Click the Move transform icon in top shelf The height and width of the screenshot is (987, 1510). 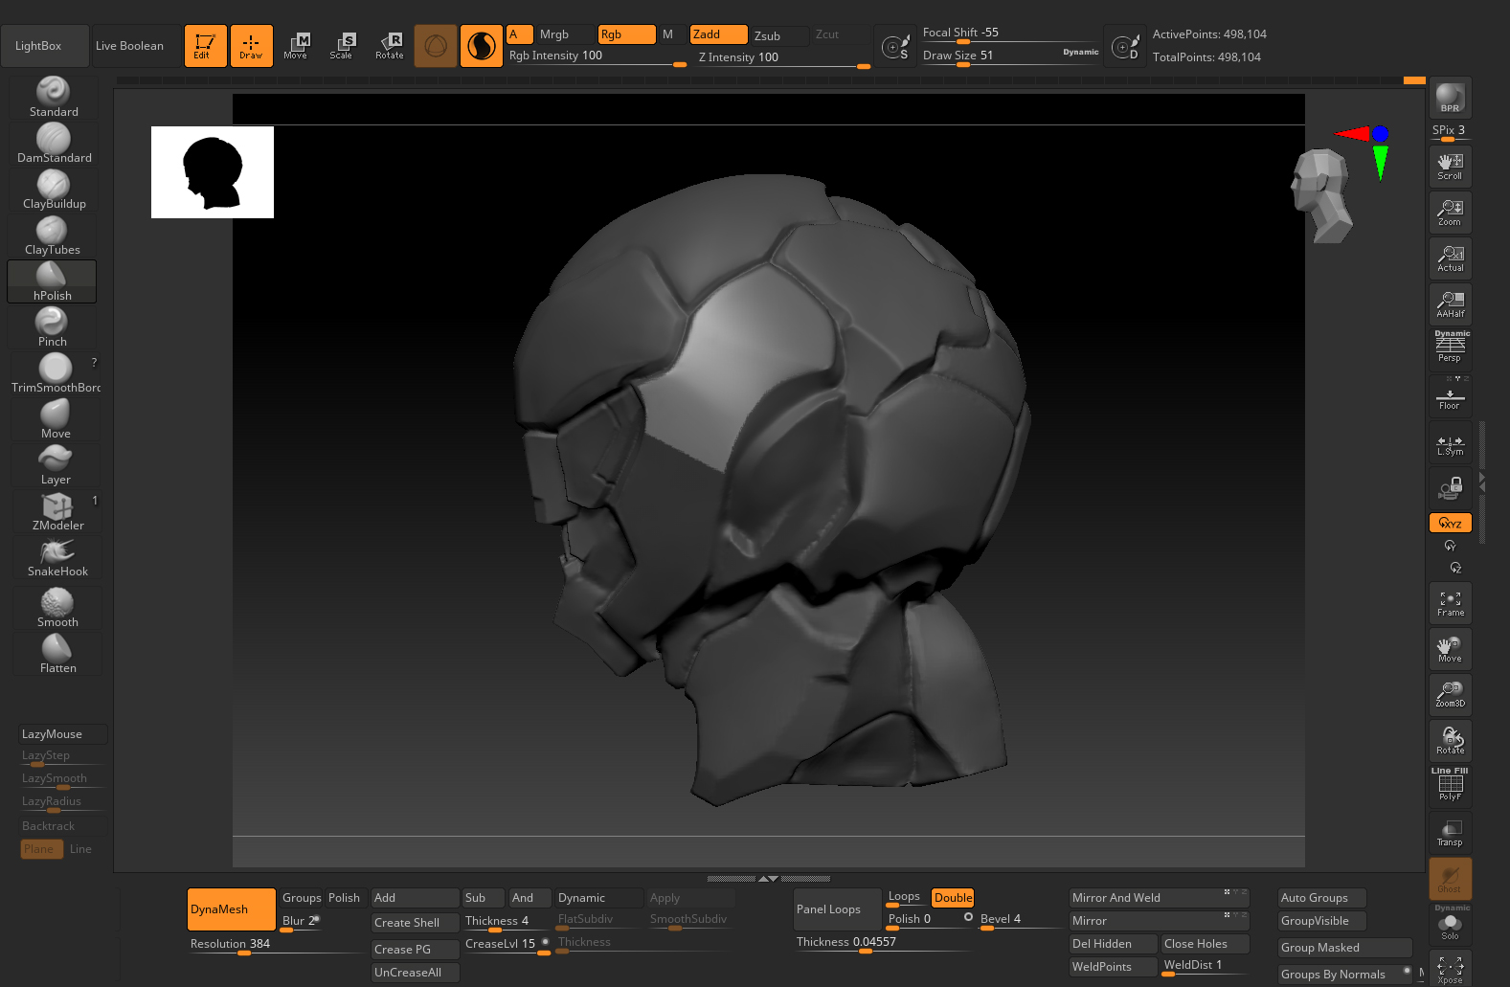(296, 46)
